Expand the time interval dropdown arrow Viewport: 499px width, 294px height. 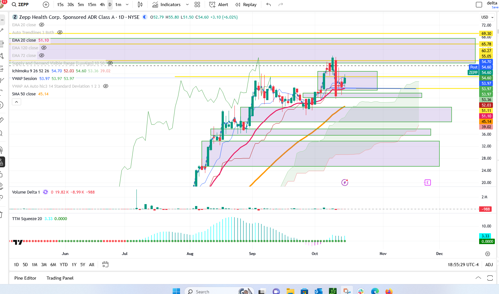[127, 4]
